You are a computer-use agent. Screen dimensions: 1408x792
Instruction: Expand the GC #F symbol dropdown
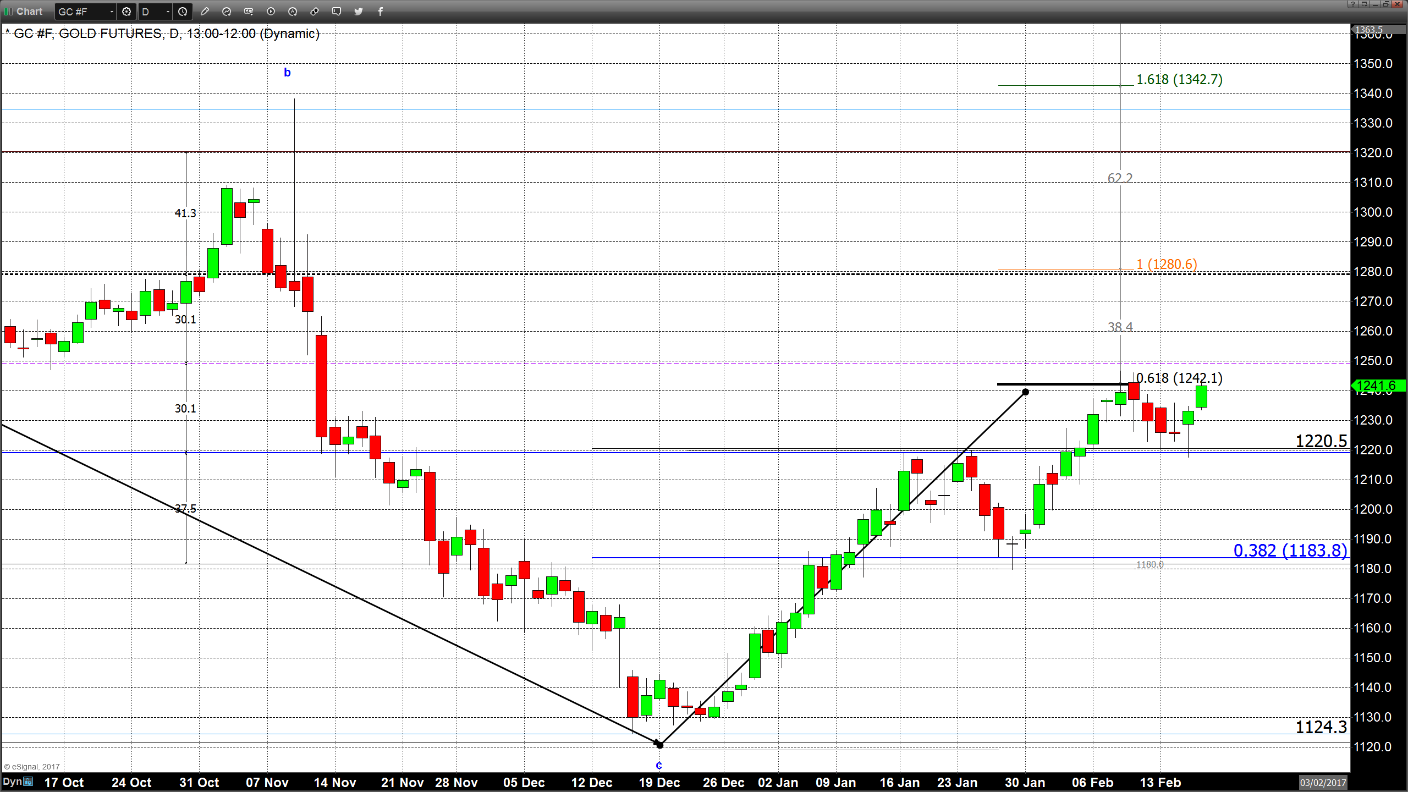click(112, 12)
